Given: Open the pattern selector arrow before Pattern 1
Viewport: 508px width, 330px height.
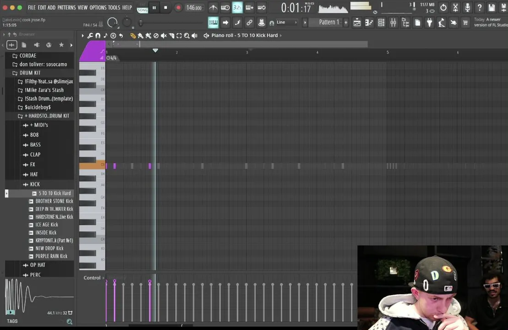Looking at the screenshot, I should (305, 22).
